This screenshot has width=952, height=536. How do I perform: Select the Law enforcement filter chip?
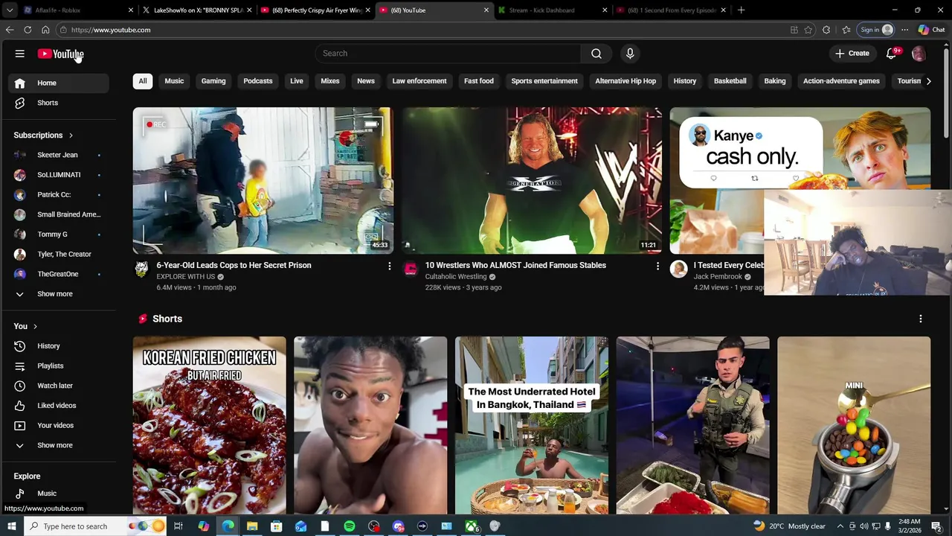[x=419, y=81]
